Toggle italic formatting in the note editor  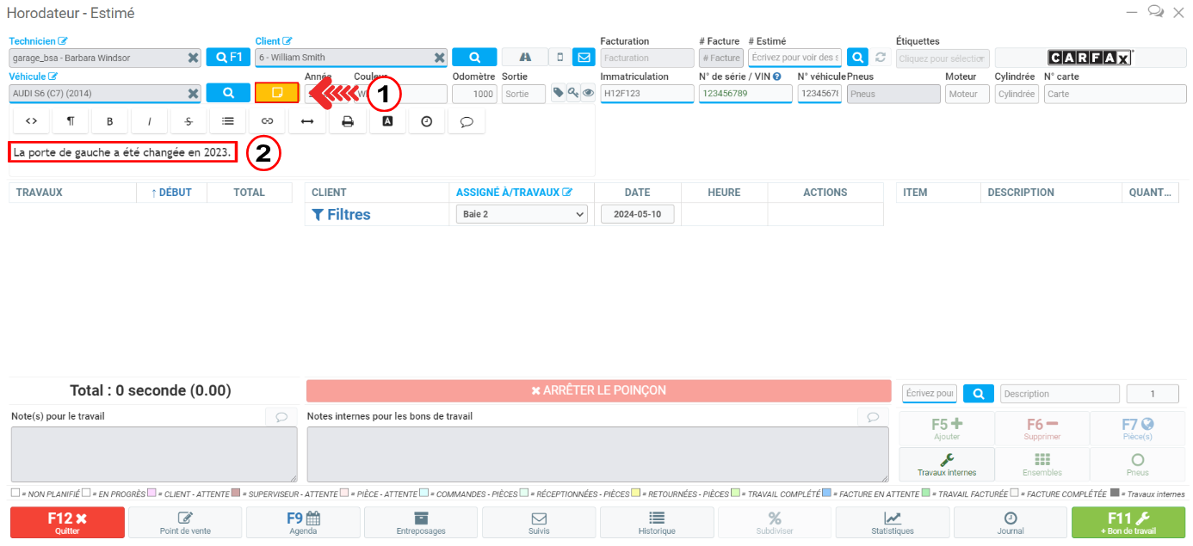(149, 121)
